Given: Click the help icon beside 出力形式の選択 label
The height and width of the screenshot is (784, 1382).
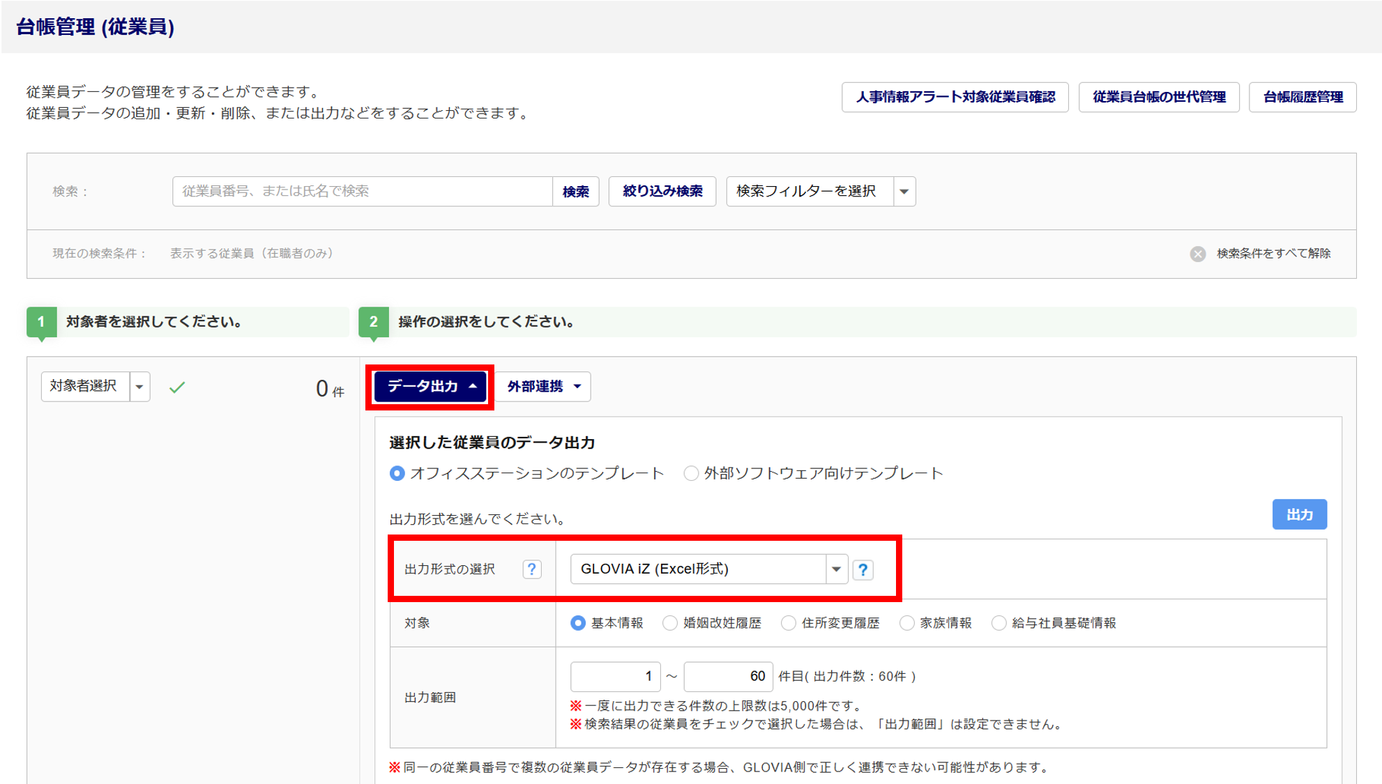Looking at the screenshot, I should tap(531, 569).
